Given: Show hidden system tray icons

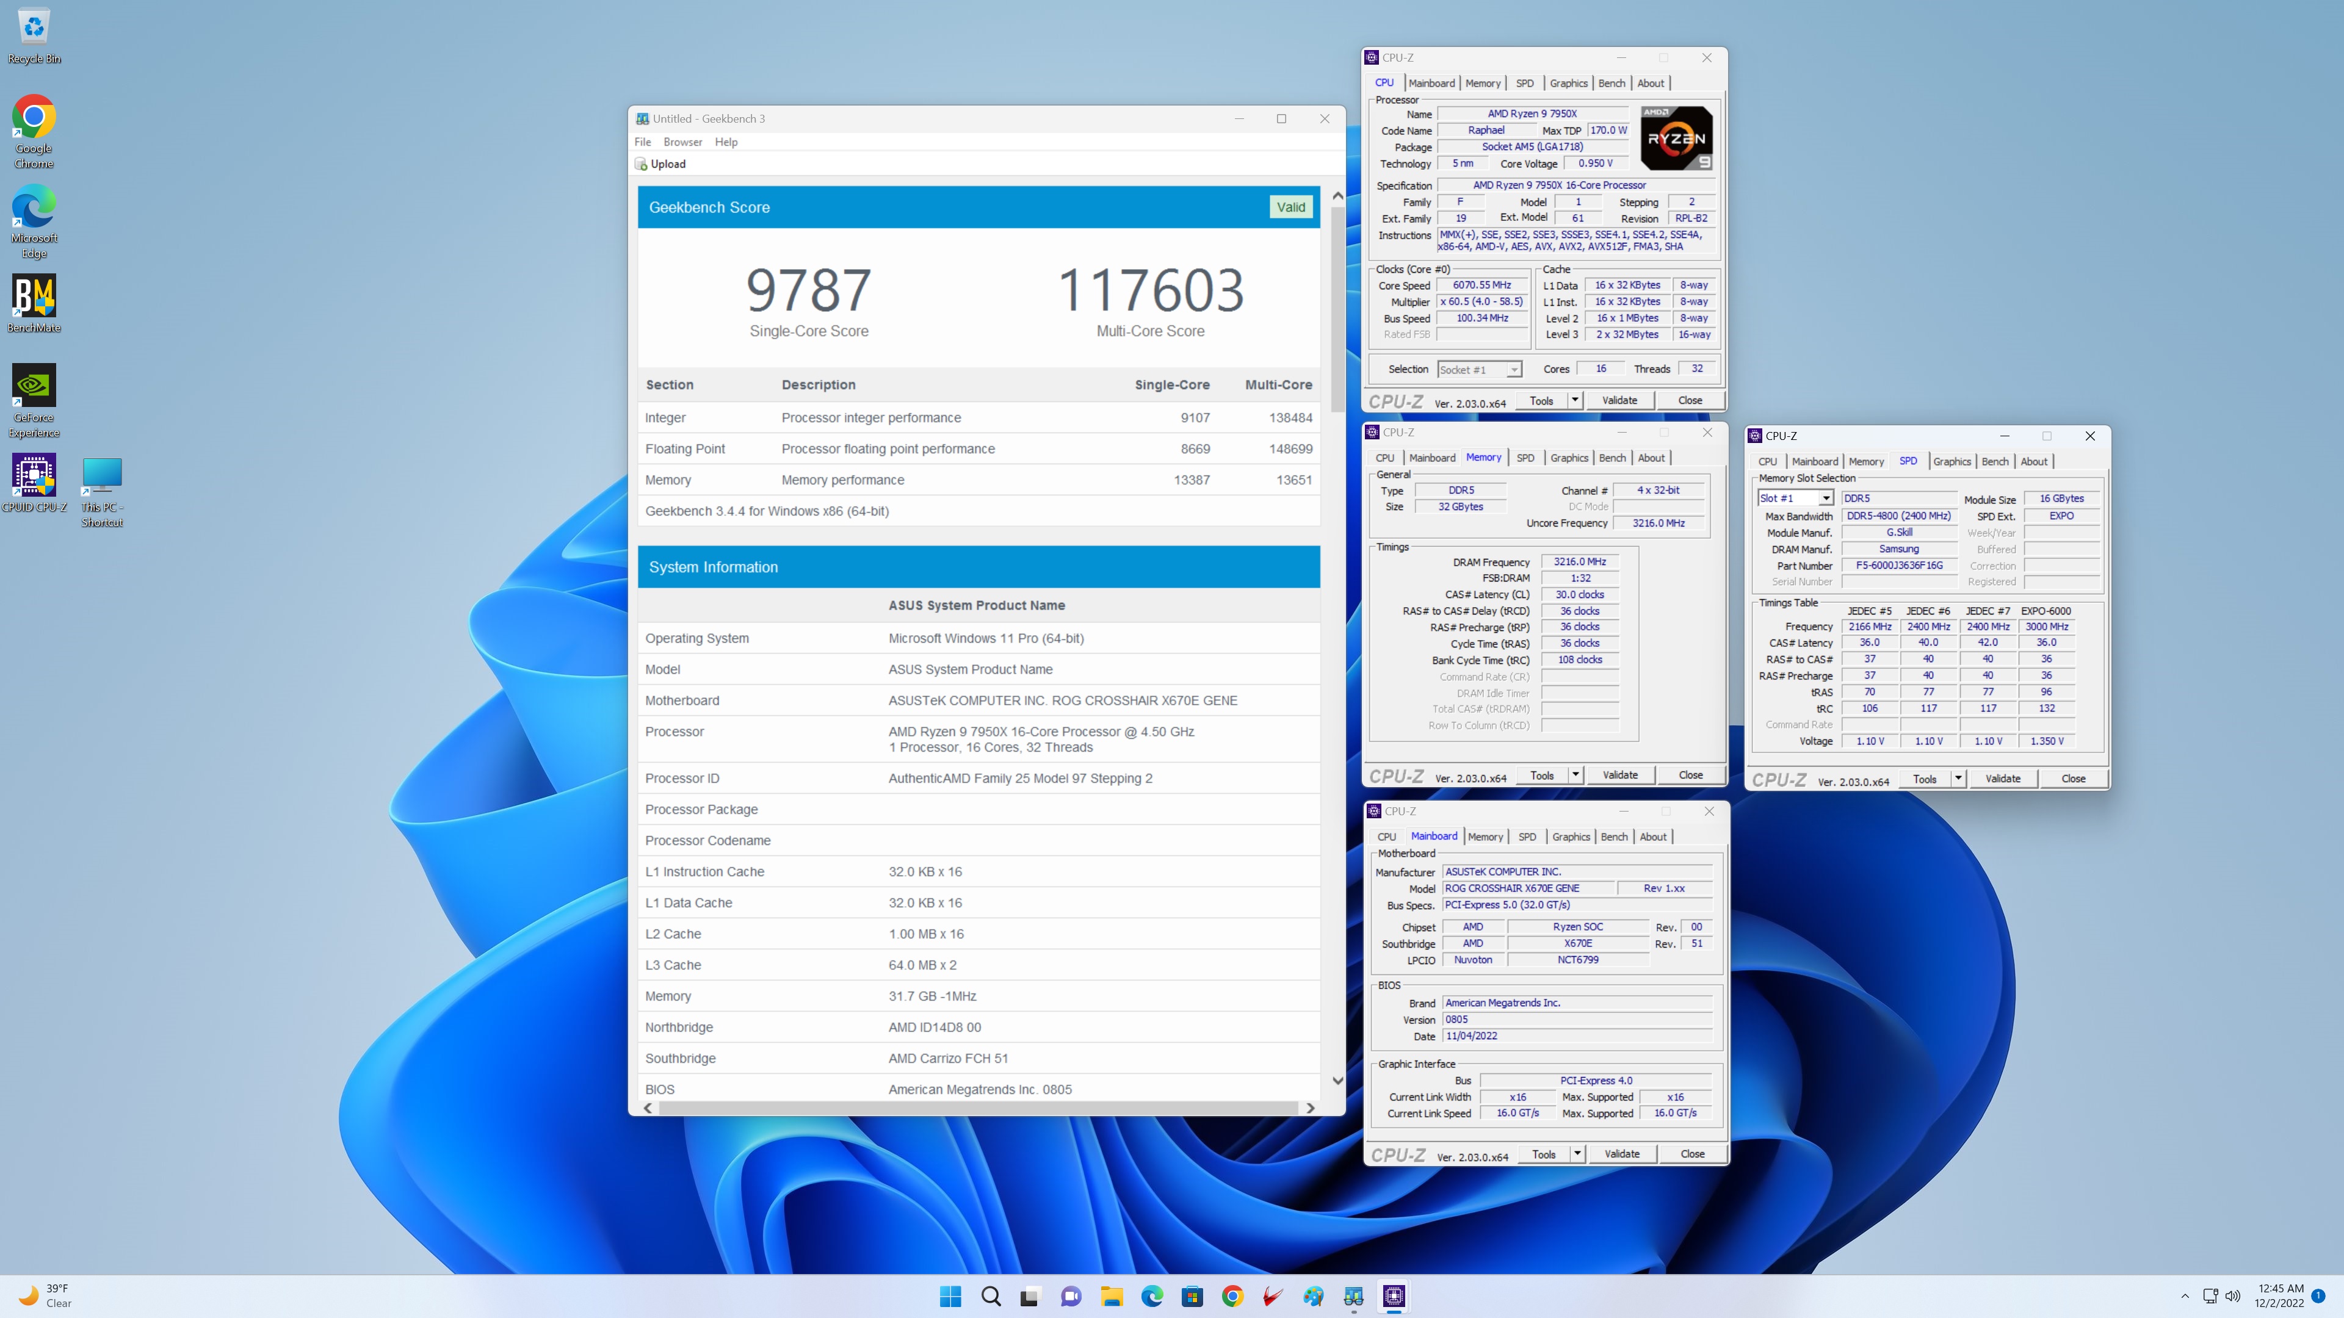Looking at the screenshot, I should click(2185, 1296).
